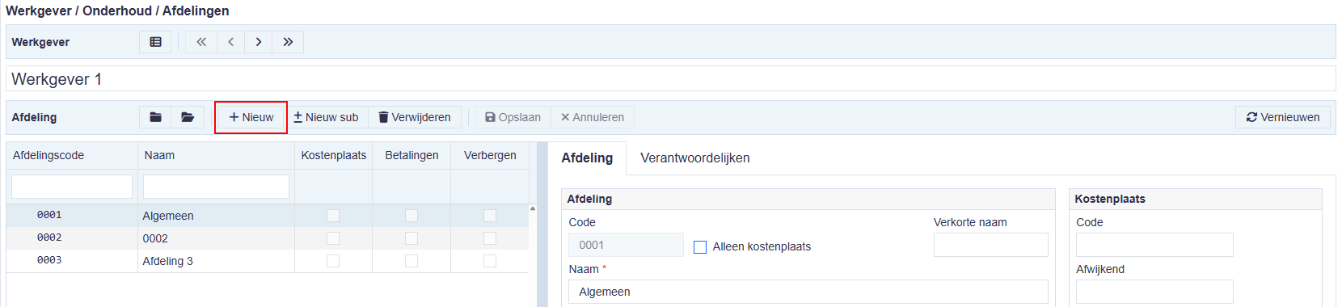1342x307 pixels.
Task: Switch to the Verantwoordelijken tab
Action: coord(695,158)
